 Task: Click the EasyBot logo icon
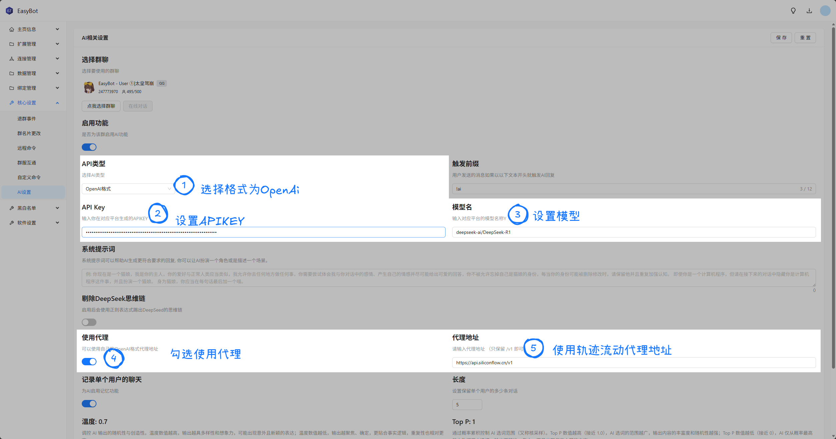[9, 11]
